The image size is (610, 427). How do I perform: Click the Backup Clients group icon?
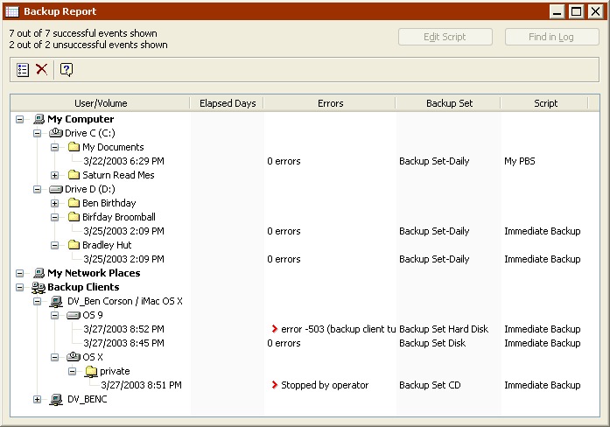coord(39,287)
